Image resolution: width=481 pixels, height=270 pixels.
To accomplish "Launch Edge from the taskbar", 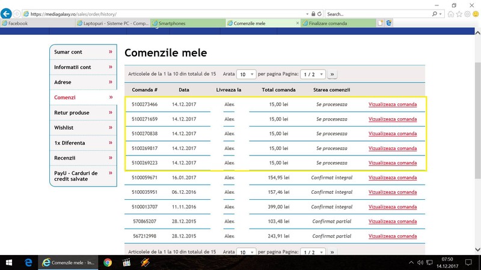I will (x=28, y=263).
